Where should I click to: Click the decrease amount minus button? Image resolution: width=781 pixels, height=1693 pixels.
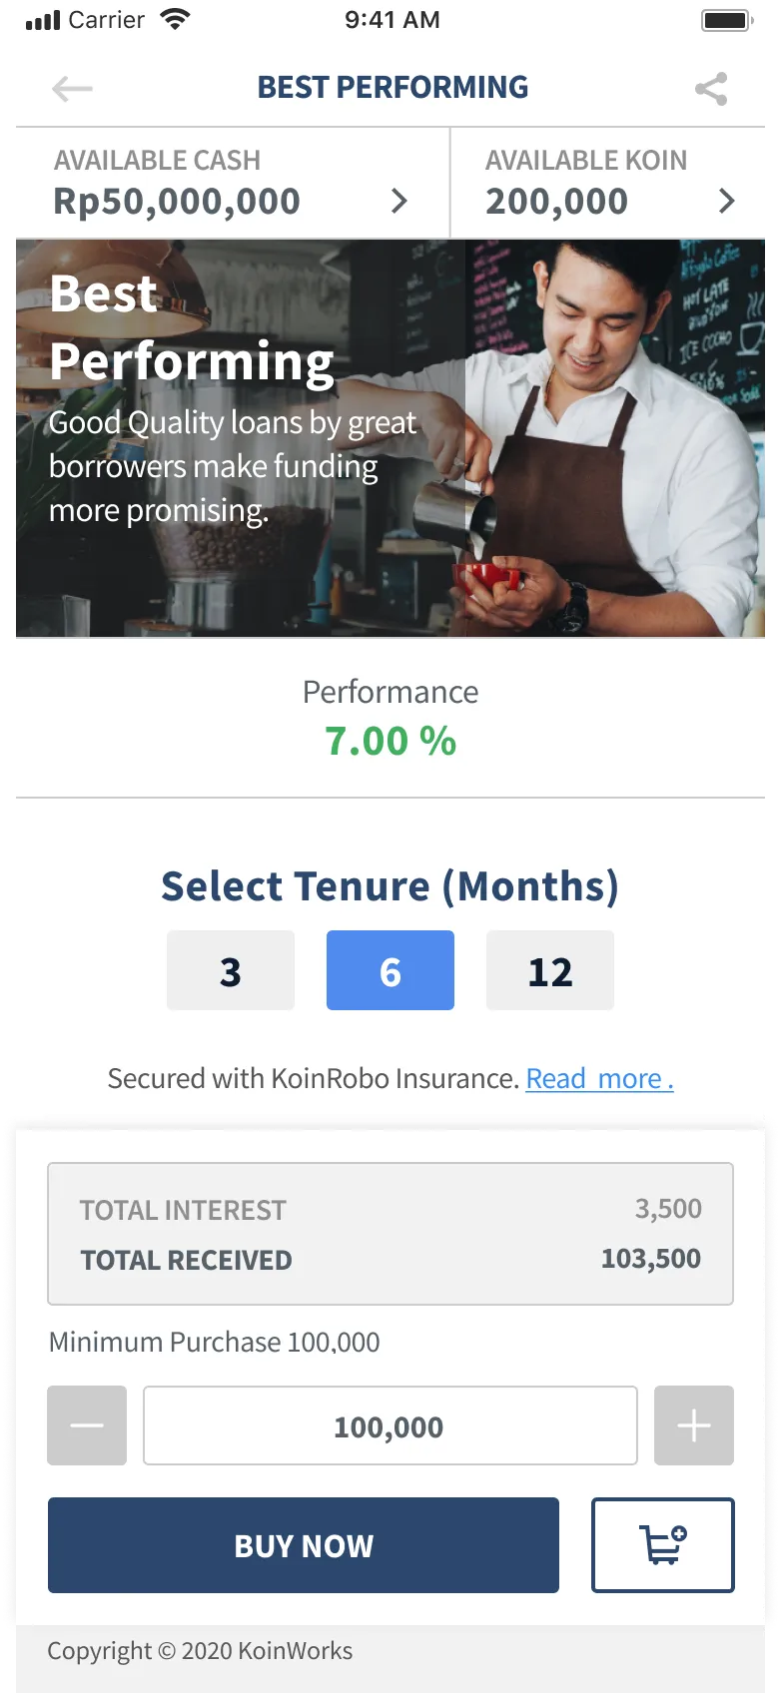(x=87, y=1425)
